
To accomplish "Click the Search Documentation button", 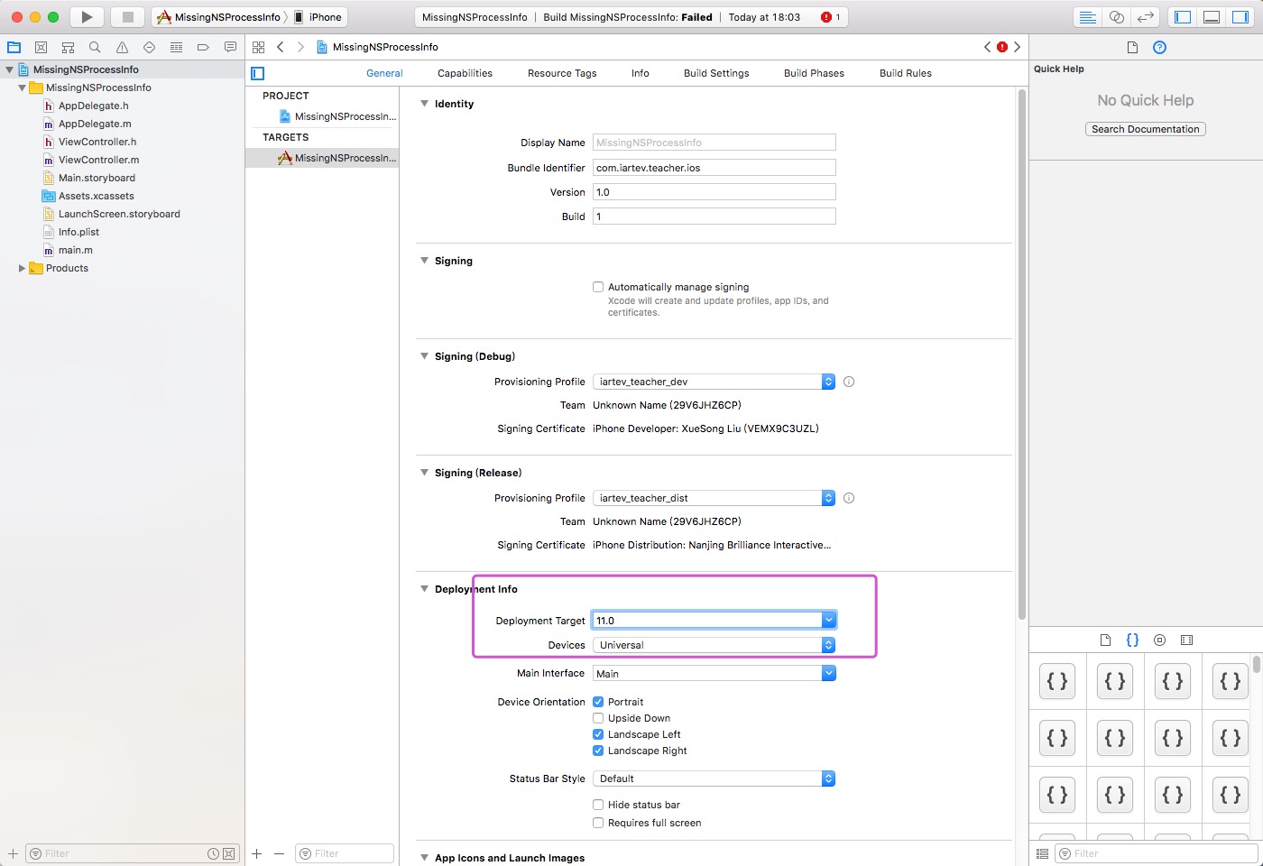I will tap(1145, 129).
